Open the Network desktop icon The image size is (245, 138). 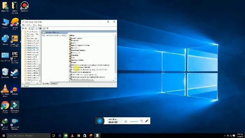click(5, 40)
